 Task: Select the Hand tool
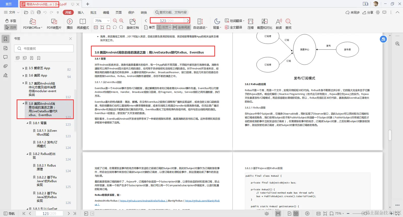(x=11, y=21)
